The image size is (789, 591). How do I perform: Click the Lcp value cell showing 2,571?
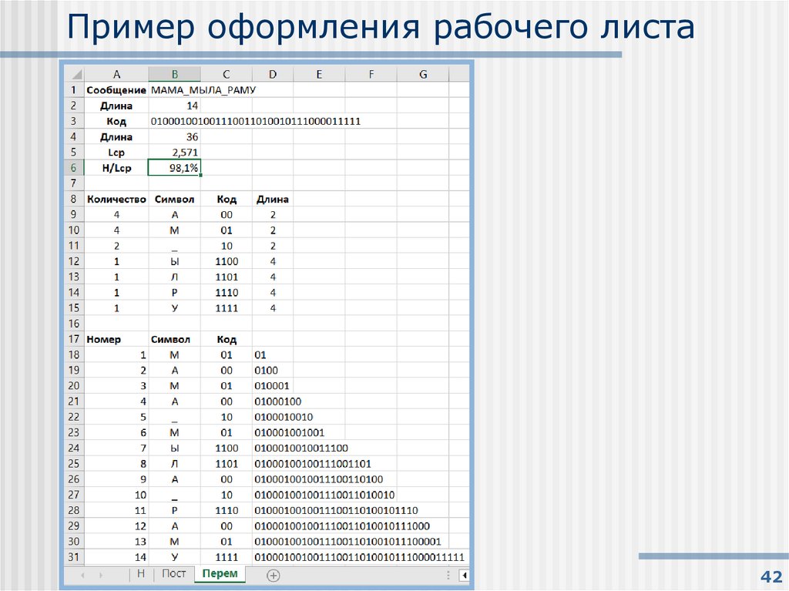pos(175,152)
